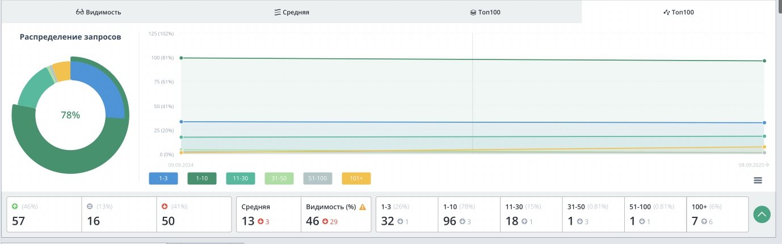Screen dimensions: 782x244
Task: Click the red decrease arrow beside Средняя value
Action: [x=260, y=222]
